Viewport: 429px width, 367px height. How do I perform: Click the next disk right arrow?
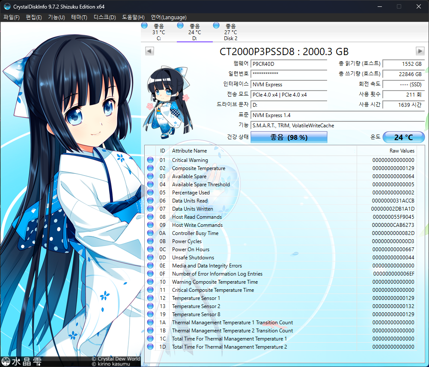[420, 51]
